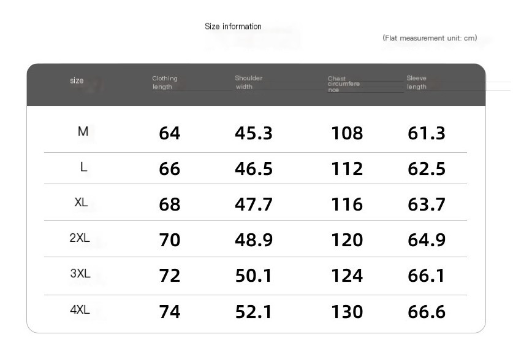
Task: Click sleeve length value 61.3
Action: [427, 133]
